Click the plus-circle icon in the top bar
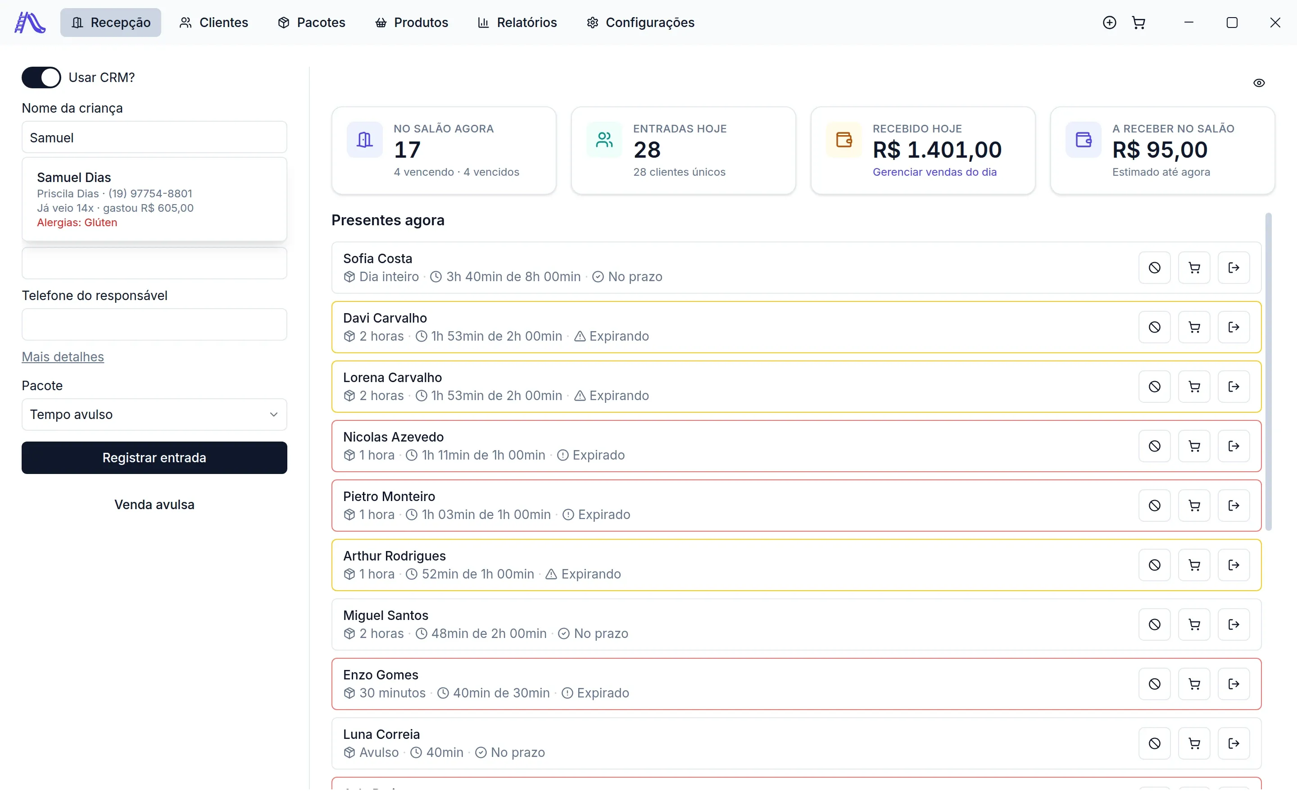1297x811 pixels. tap(1109, 23)
